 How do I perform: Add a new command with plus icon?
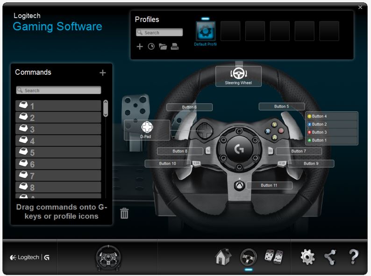click(102, 73)
